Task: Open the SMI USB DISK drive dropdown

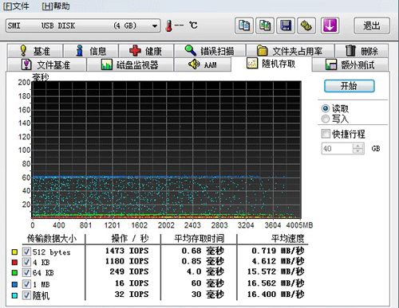Action: click(x=83, y=25)
